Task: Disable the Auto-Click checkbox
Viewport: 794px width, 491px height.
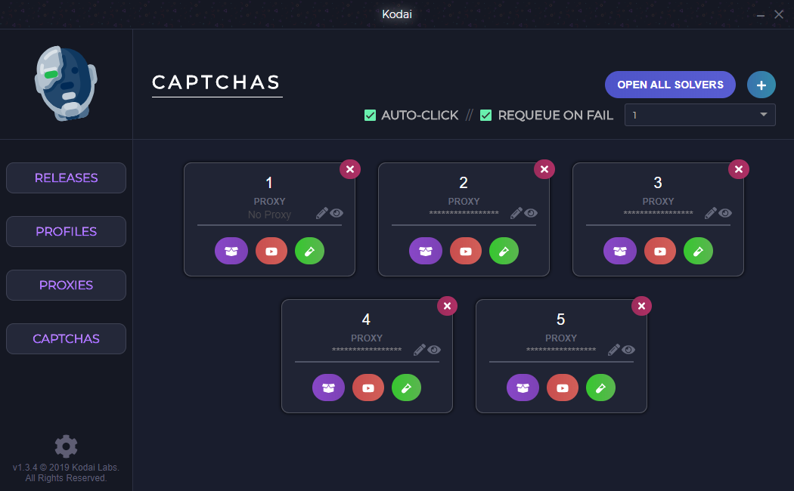Action: pos(371,116)
